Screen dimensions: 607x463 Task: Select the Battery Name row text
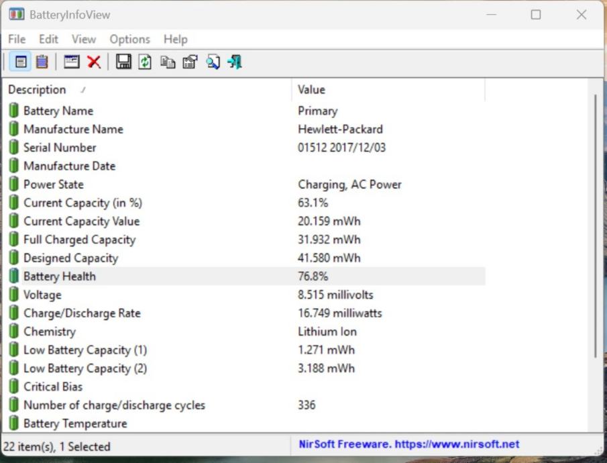coord(58,111)
